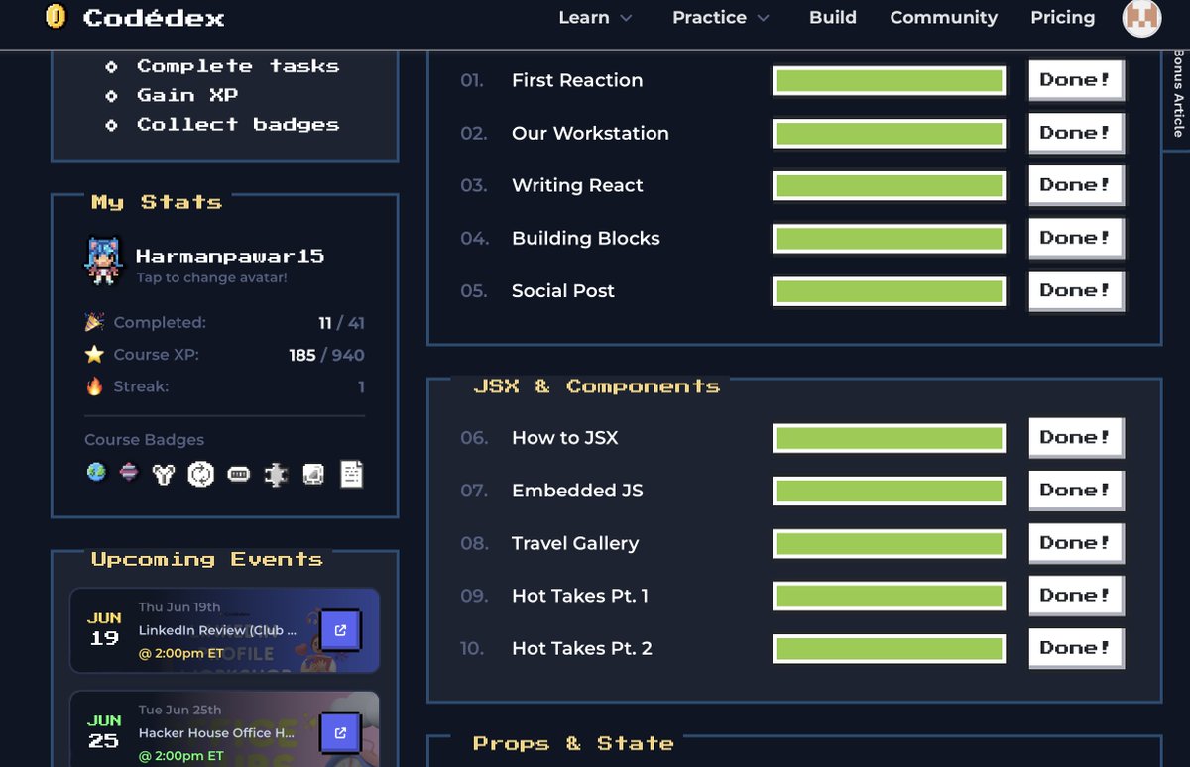Select the circular arrows course badge

201,475
